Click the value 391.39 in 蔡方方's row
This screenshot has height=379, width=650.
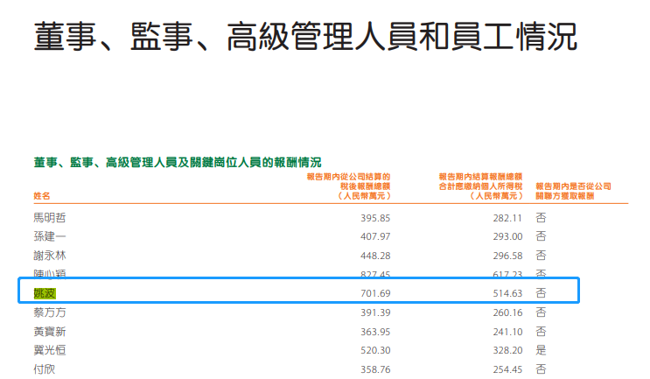(x=375, y=312)
